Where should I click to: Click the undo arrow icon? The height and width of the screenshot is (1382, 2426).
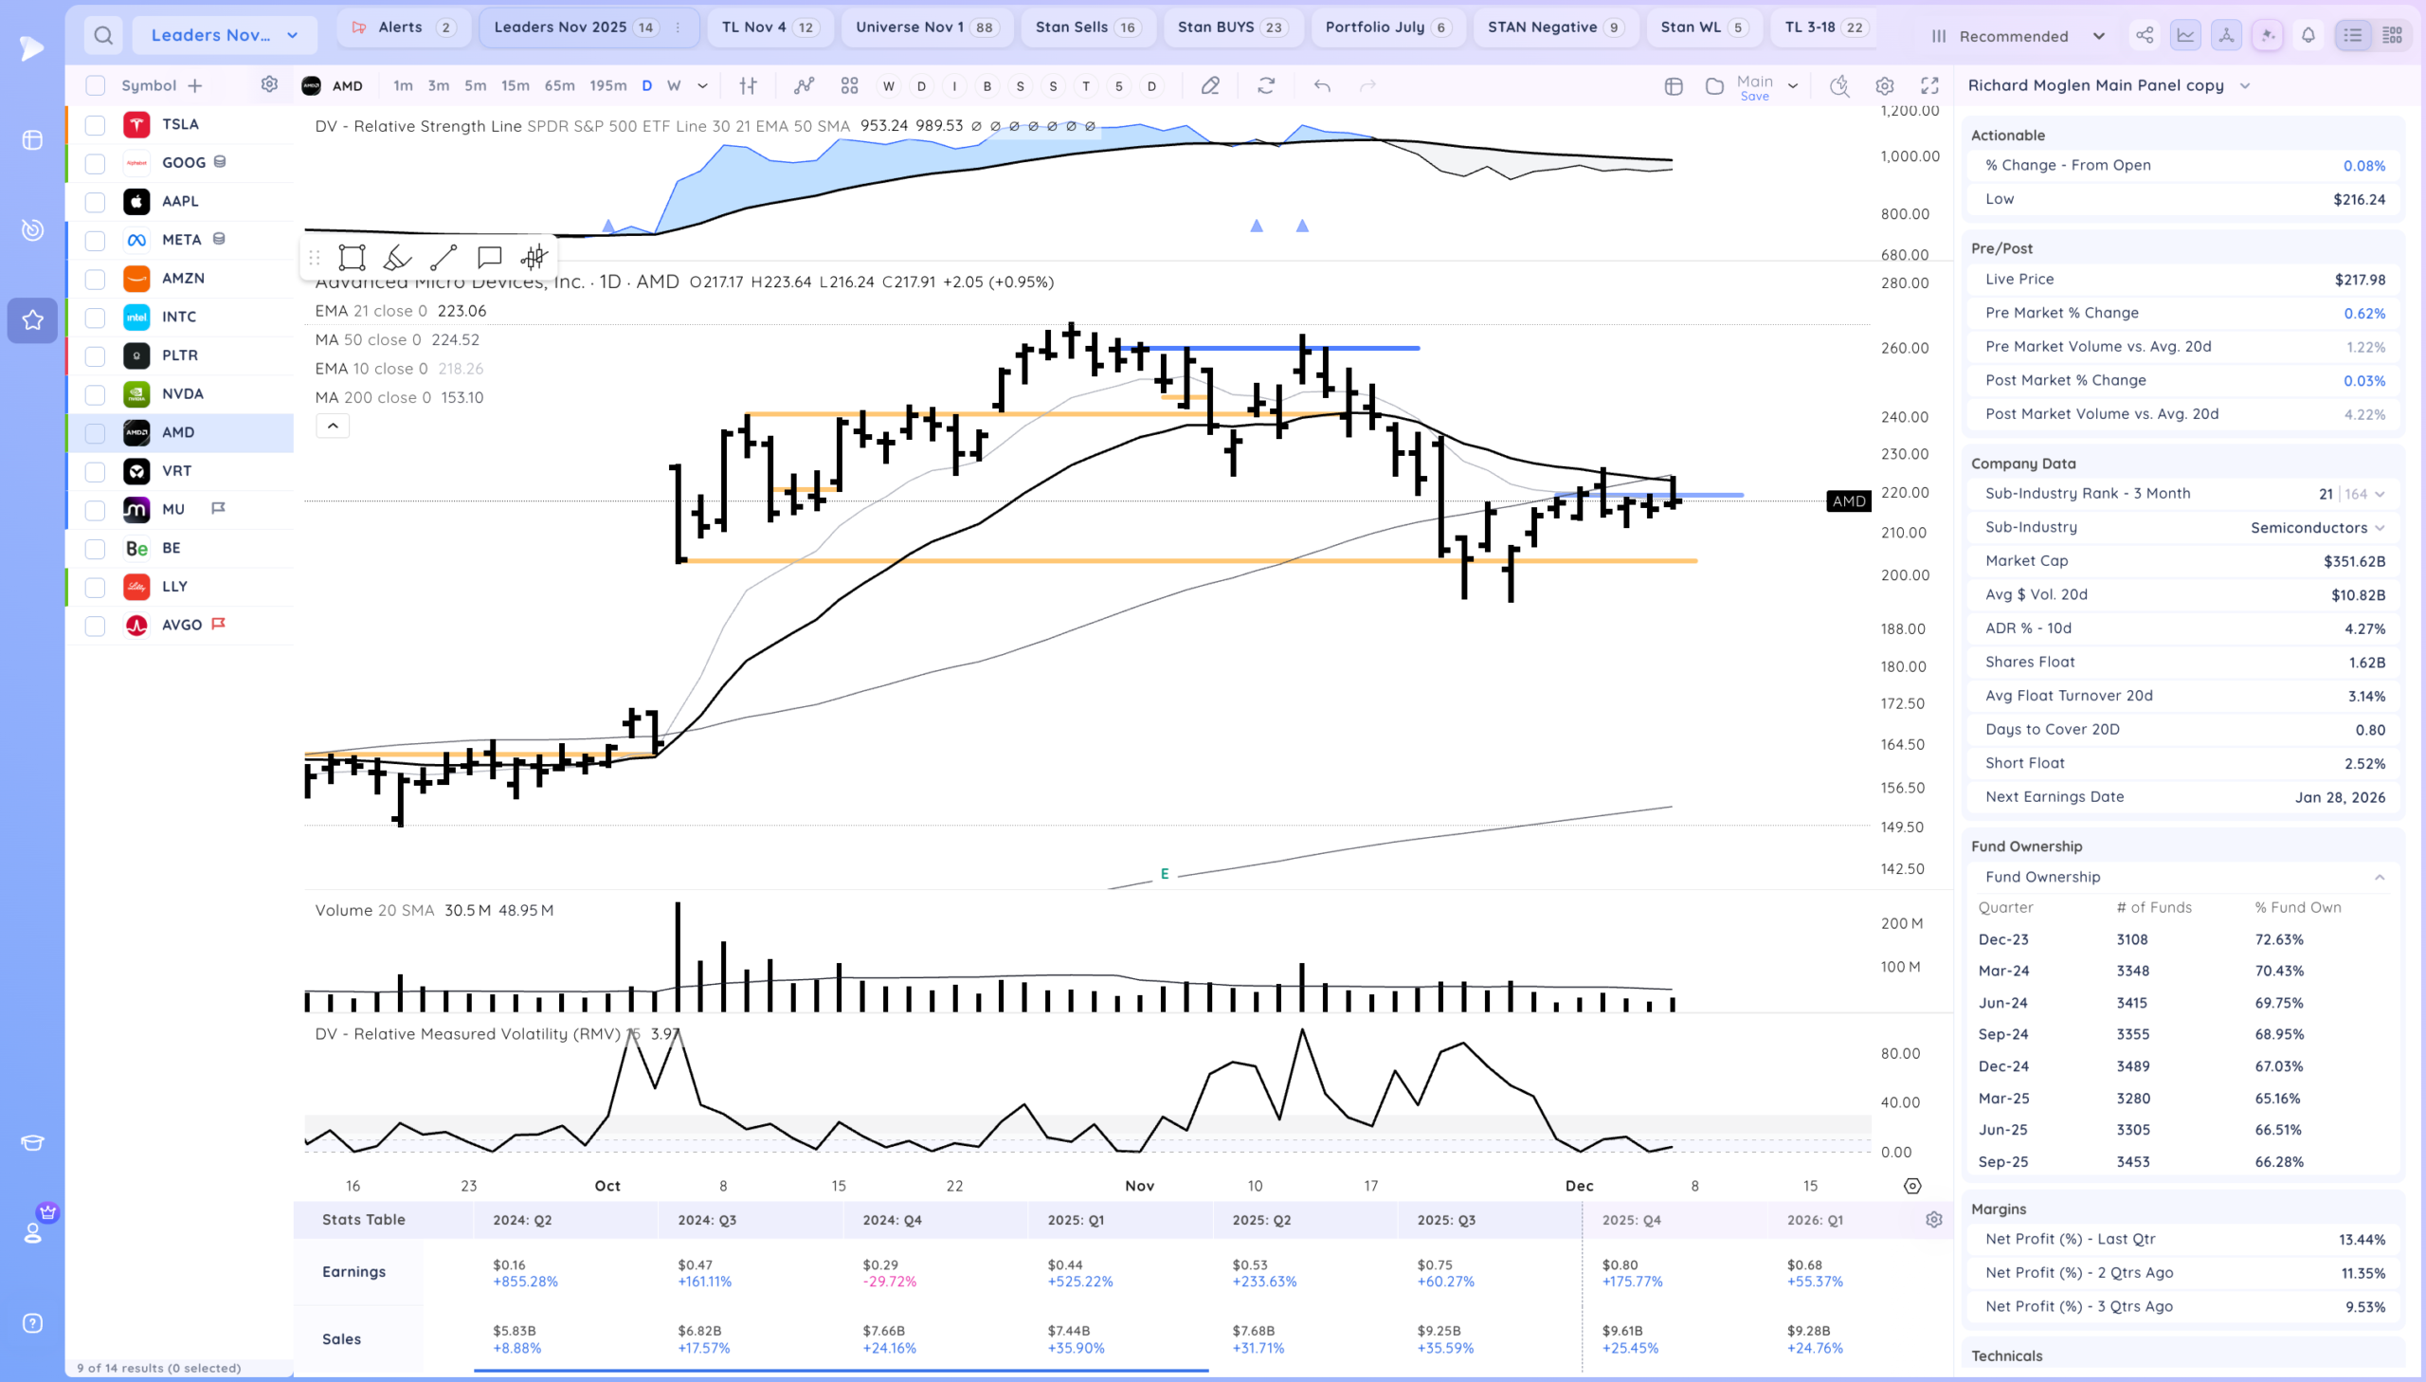click(1322, 85)
